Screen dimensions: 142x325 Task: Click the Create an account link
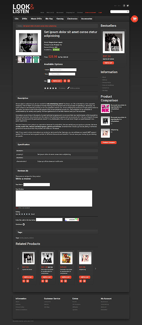pyautogui.click(x=90, y=13)
